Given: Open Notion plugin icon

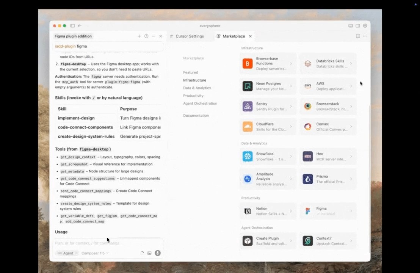Looking at the screenshot, I should [248, 211].
